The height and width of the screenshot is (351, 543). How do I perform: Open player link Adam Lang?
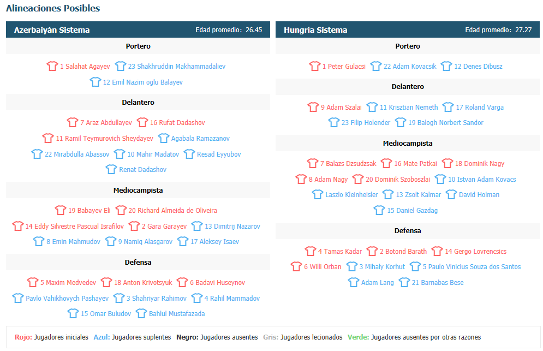coord(378,282)
